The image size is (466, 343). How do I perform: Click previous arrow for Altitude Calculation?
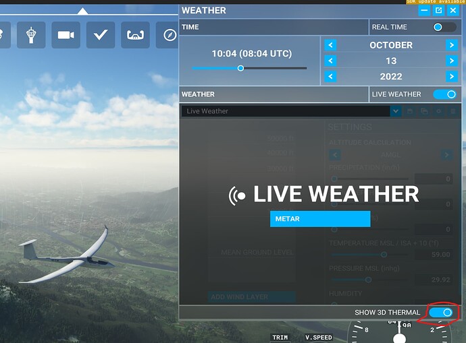click(335, 155)
